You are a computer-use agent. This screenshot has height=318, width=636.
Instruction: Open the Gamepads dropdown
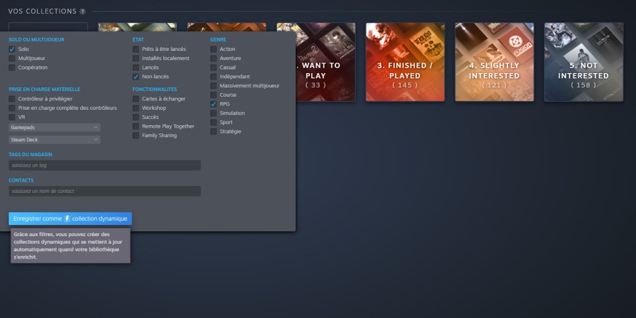pyautogui.click(x=55, y=128)
